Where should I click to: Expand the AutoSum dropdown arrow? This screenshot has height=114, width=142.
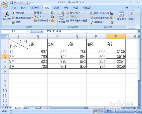(26, 13)
